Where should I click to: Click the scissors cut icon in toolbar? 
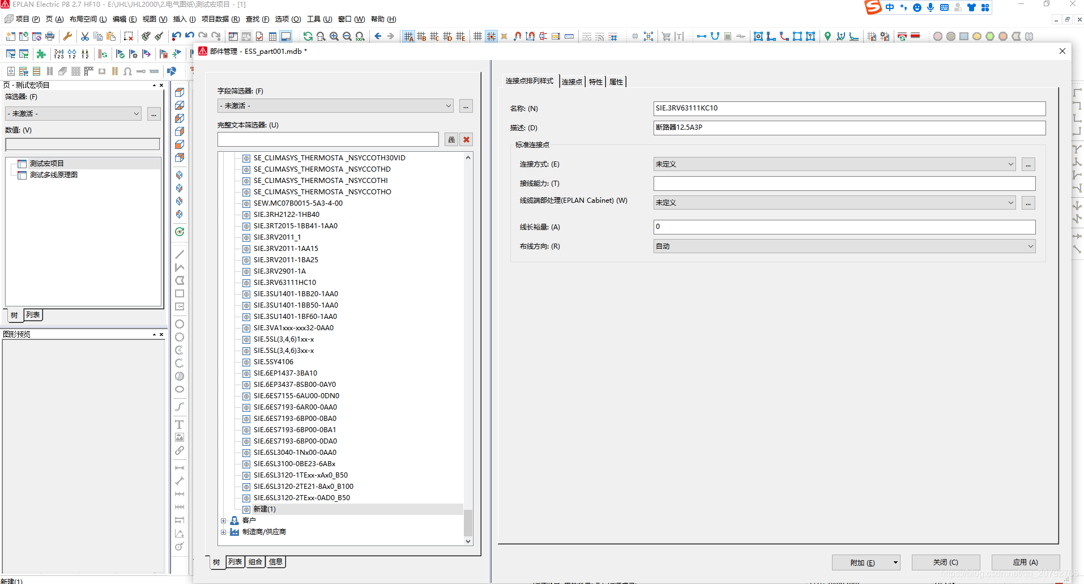[x=85, y=36]
